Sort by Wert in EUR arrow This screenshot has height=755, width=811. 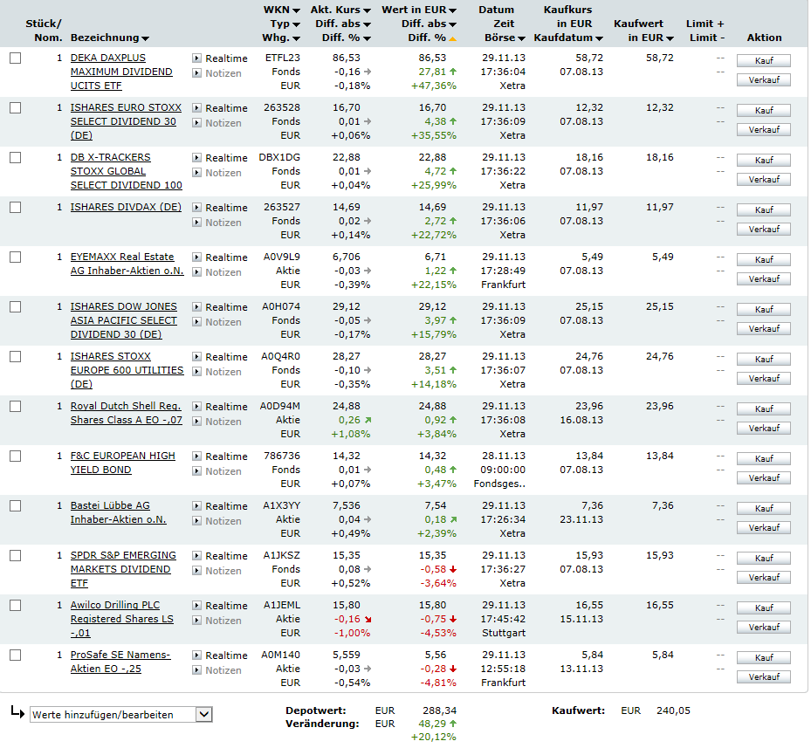tap(452, 10)
